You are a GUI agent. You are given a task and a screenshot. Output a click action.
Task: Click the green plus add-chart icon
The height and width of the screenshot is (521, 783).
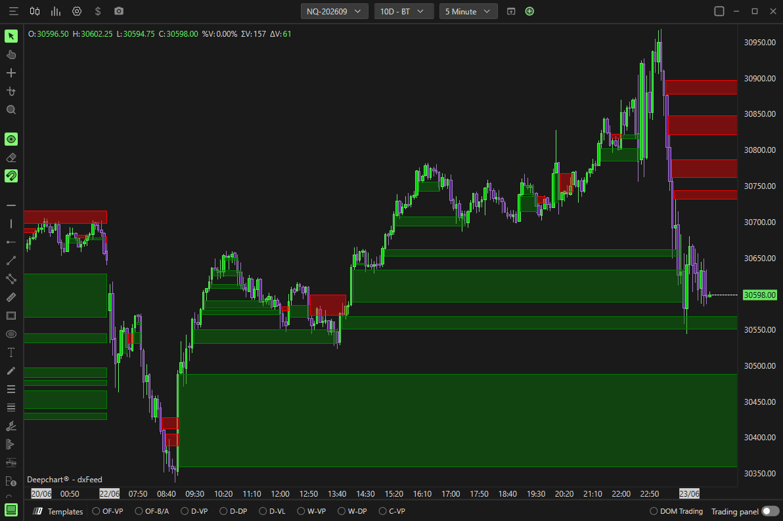coord(530,11)
